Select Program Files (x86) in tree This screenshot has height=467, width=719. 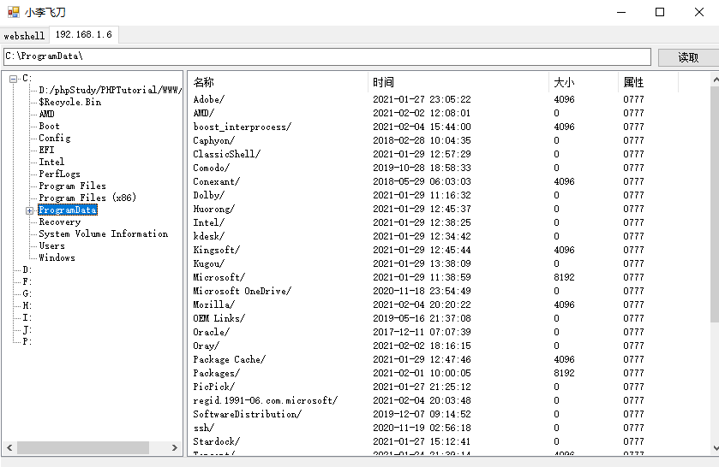tap(87, 198)
